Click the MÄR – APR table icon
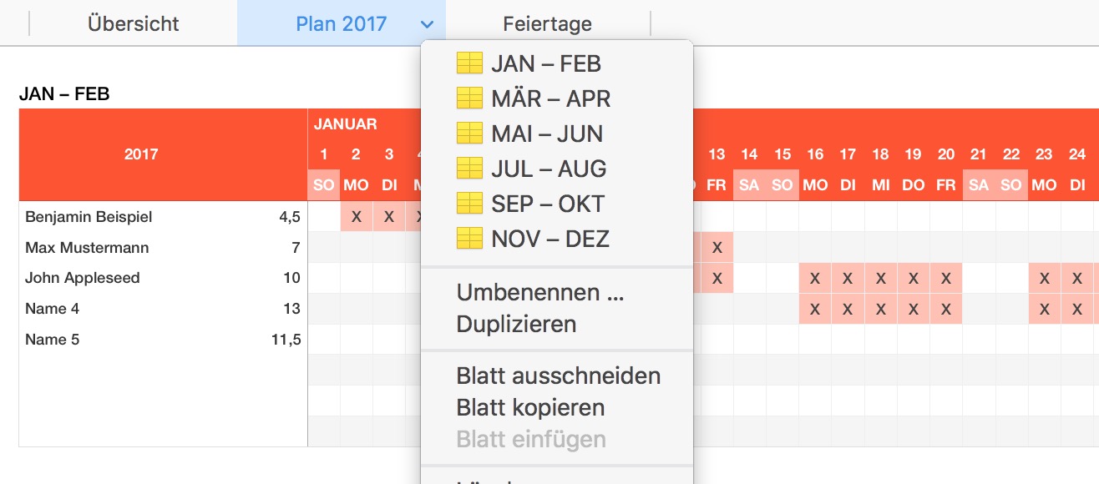Screen dimensions: 1099x484 [469, 98]
